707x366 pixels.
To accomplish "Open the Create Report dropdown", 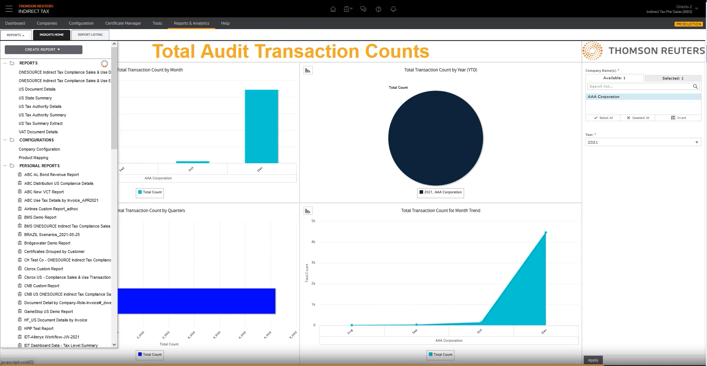I will tap(43, 50).
